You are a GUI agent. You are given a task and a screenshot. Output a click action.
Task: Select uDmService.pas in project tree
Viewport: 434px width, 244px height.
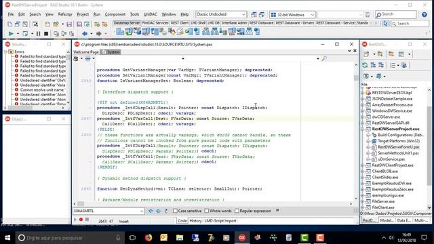(391, 159)
